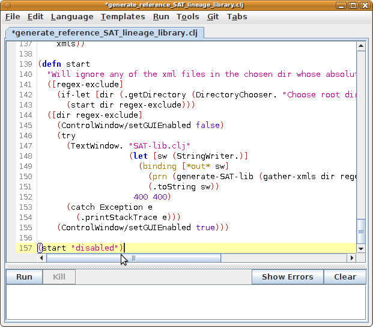Image resolution: width=373 pixels, height=327 pixels.
Task: Expand the Git menu
Action: [x=213, y=17]
